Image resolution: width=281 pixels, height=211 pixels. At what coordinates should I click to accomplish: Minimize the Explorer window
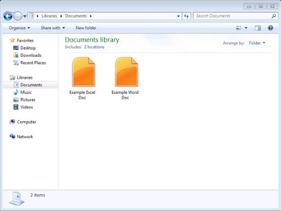click(249, 6)
